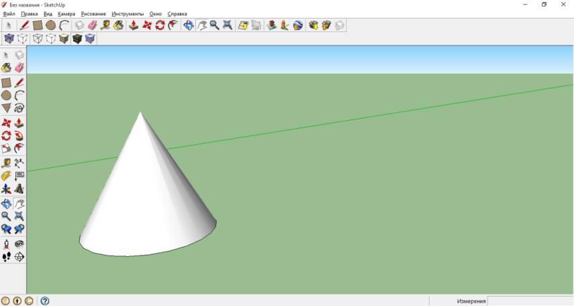Pick the Rectangle tool in the top toolbar

(38, 25)
